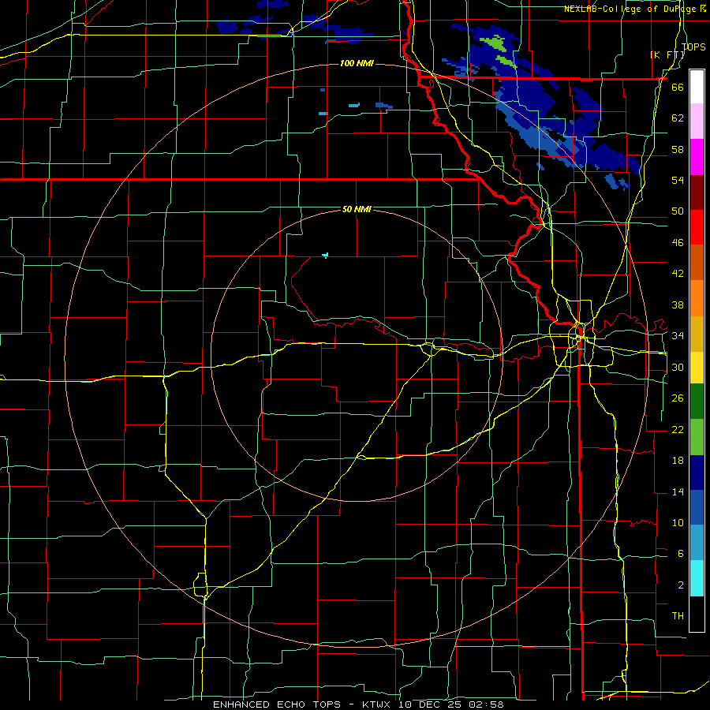Click the light pink 62 kft swatch
Viewport: 710px width, 710px height.
coord(697,121)
